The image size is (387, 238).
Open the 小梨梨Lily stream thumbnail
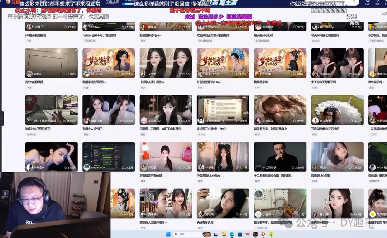point(166,110)
